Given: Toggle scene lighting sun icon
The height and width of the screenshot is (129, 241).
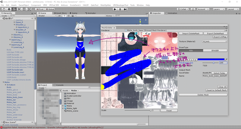Looking at the screenshot, I should pos(64,16).
